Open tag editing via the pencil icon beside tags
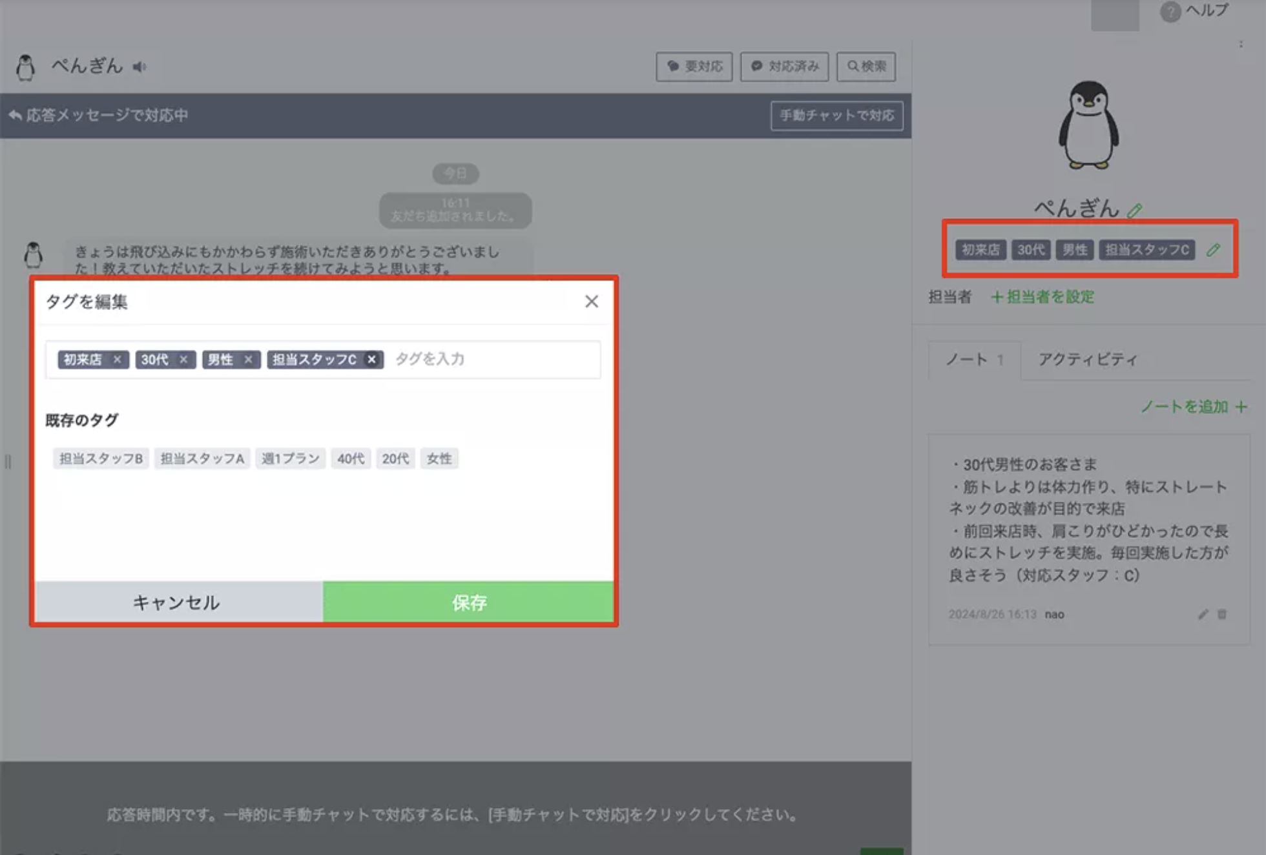The image size is (1266, 855). pos(1214,251)
